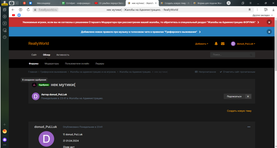The width and height of the screenshot is (277, 148).
Task: Open the browser hamburger main menu
Action: [x=250, y=3]
